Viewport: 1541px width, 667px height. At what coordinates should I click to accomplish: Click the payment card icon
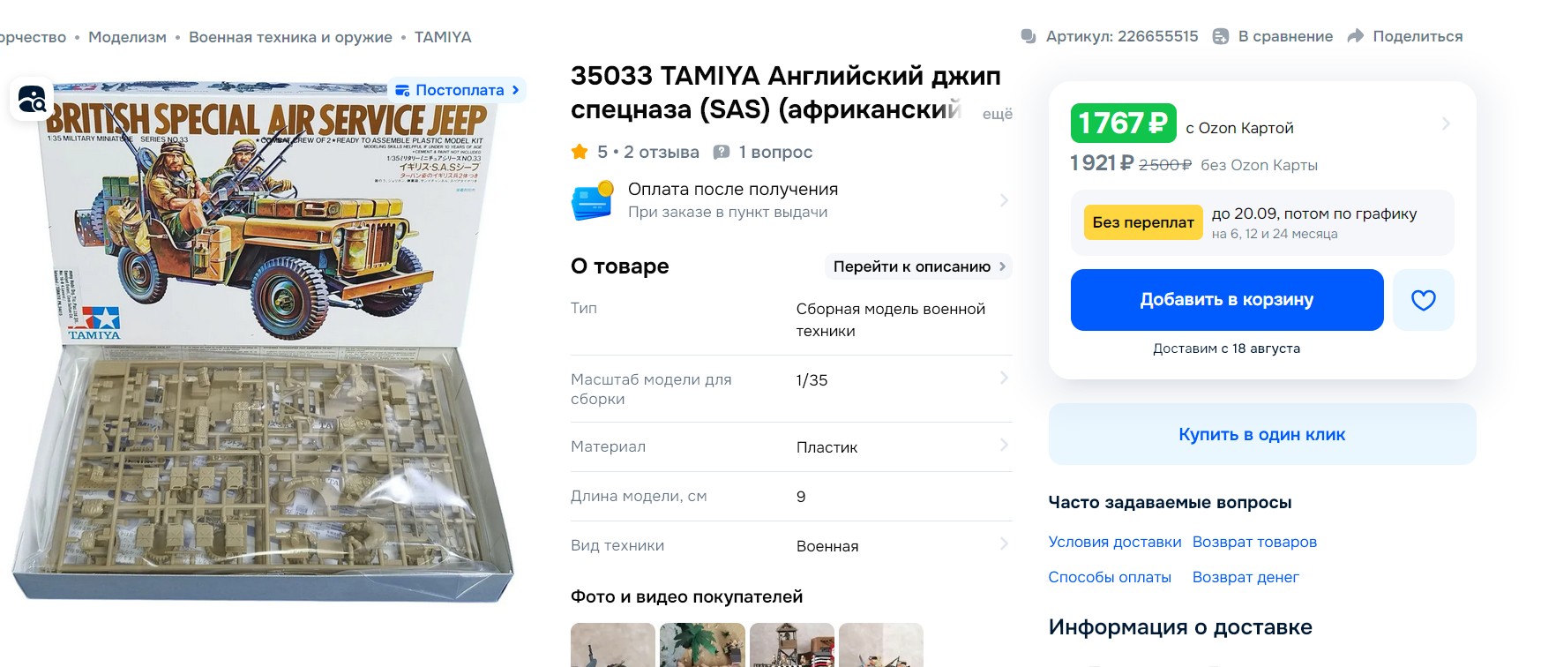(x=592, y=200)
